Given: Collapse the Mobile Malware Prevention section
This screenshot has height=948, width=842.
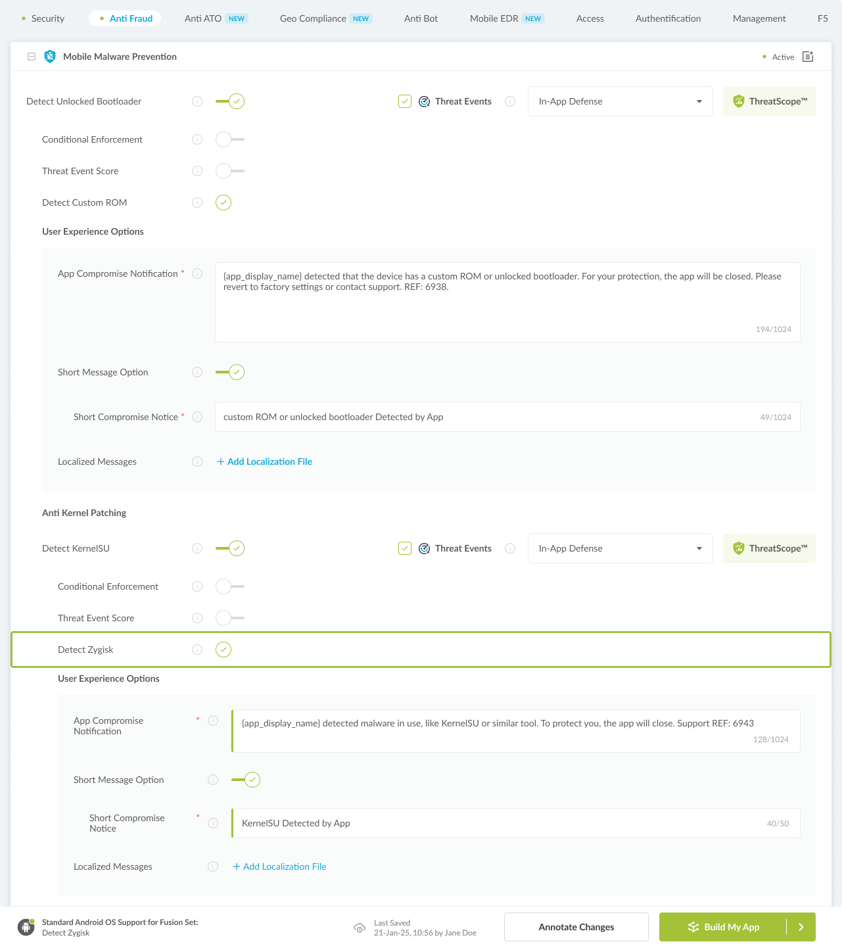Looking at the screenshot, I should click(x=32, y=57).
